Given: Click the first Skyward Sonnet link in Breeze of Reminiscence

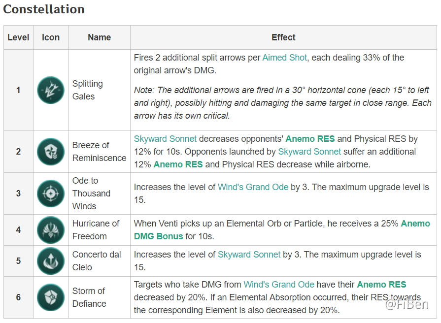Looking at the screenshot, I should pos(165,139).
